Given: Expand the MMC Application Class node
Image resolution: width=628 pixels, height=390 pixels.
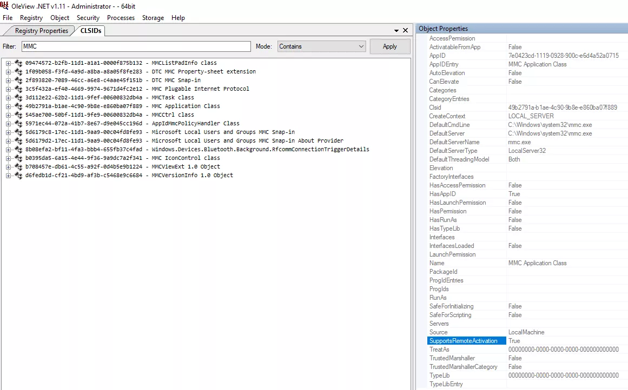Looking at the screenshot, I should pos(8,106).
